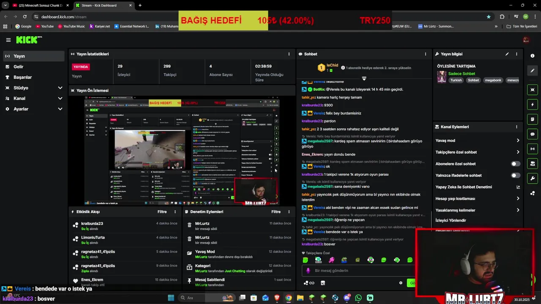Open Kariyer.net bookmark
Screen dimensions: 541x304
[99, 26]
